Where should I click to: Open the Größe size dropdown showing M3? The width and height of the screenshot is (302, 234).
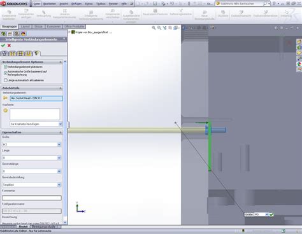coord(32,144)
